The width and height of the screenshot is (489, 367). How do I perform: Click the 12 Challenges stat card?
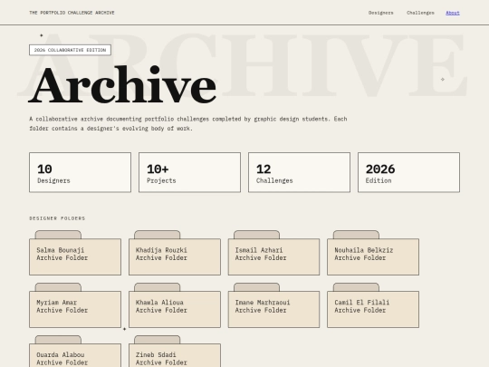(x=299, y=172)
